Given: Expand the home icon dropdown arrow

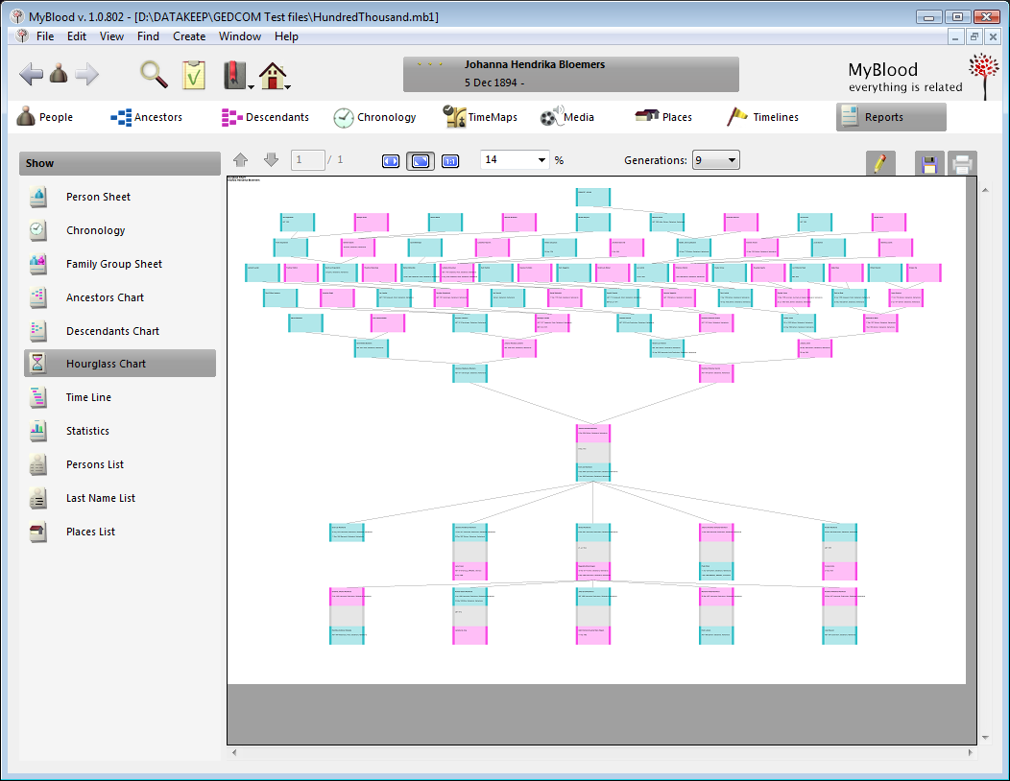Looking at the screenshot, I should (288, 86).
